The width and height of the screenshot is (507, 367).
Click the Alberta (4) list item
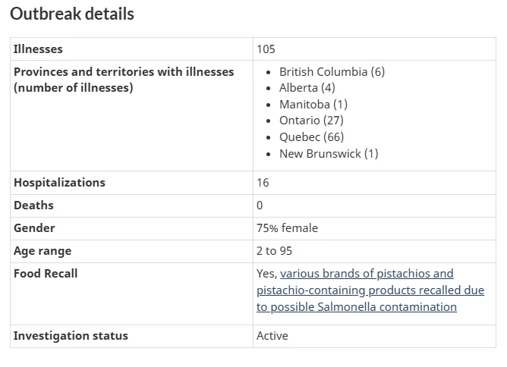coord(307,88)
